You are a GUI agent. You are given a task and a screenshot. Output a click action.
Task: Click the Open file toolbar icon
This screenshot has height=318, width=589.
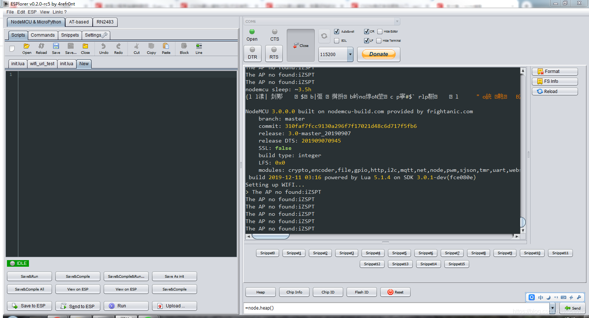click(27, 48)
